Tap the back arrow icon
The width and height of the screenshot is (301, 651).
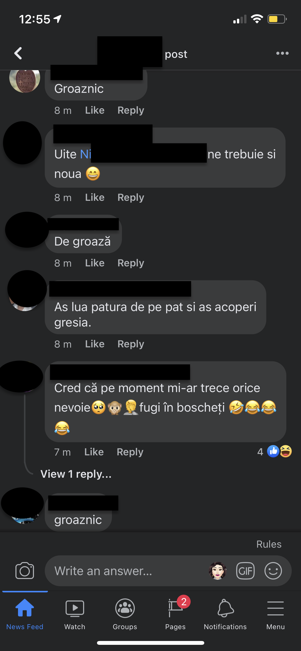(18, 53)
